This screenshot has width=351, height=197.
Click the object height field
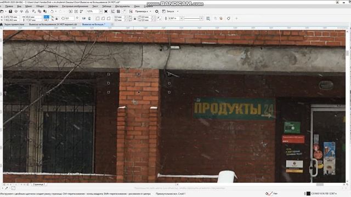coord(33,20)
